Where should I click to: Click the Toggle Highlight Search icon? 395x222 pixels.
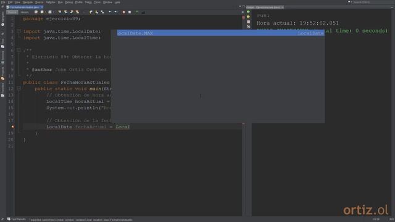77,12
